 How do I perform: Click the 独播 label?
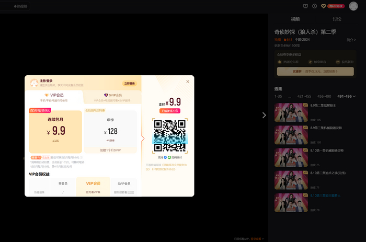click(278, 40)
